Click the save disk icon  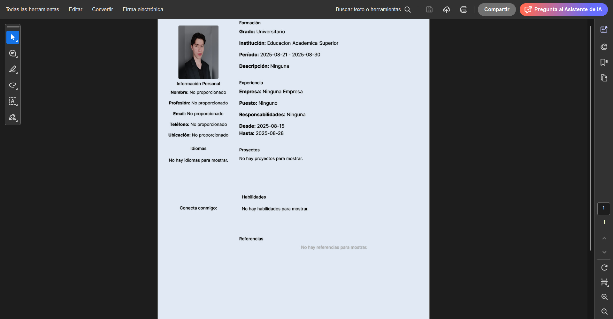429,10
